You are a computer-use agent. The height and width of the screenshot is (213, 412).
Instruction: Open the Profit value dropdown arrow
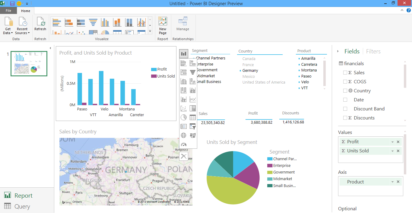[x=392, y=142]
